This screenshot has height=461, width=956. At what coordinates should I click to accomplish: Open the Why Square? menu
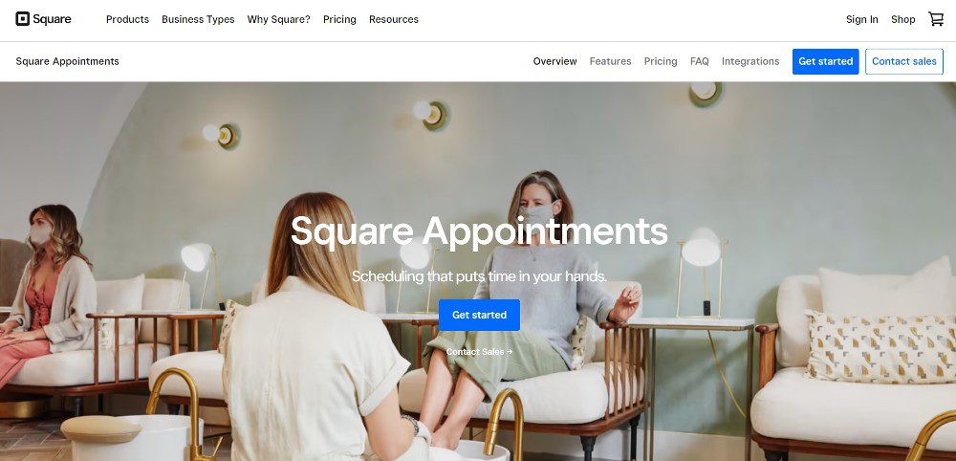[x=278, y=19]
